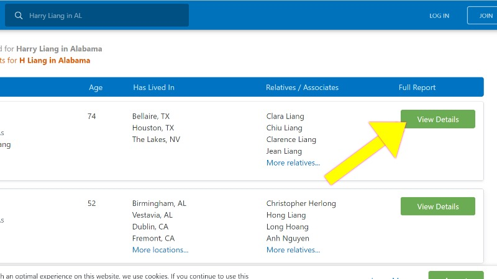Click the Full Report column header
Screen dimensions: 497x279
[417, 87]
